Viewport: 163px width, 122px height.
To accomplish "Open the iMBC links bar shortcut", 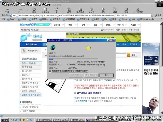I will (x=95, y=19).
